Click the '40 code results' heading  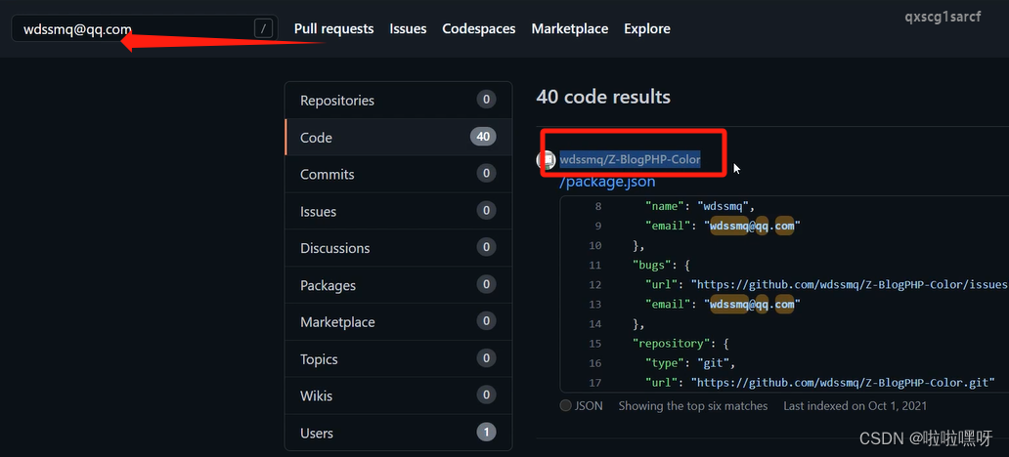point(603,97)
